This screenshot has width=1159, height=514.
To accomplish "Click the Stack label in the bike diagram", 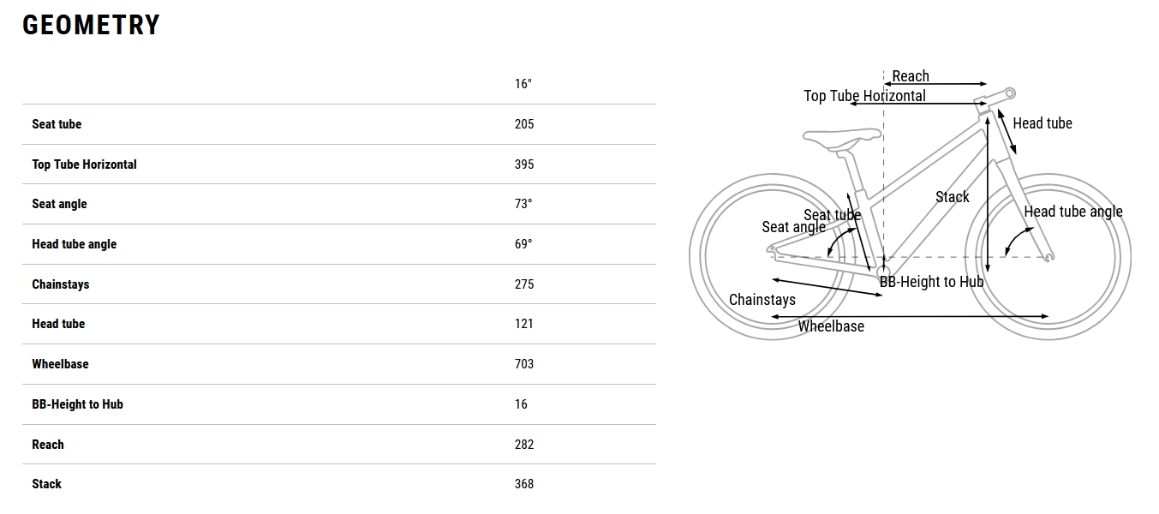I will tap(953, 197).
